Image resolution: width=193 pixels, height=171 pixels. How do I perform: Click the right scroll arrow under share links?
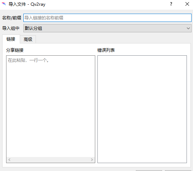coord(92,160)
